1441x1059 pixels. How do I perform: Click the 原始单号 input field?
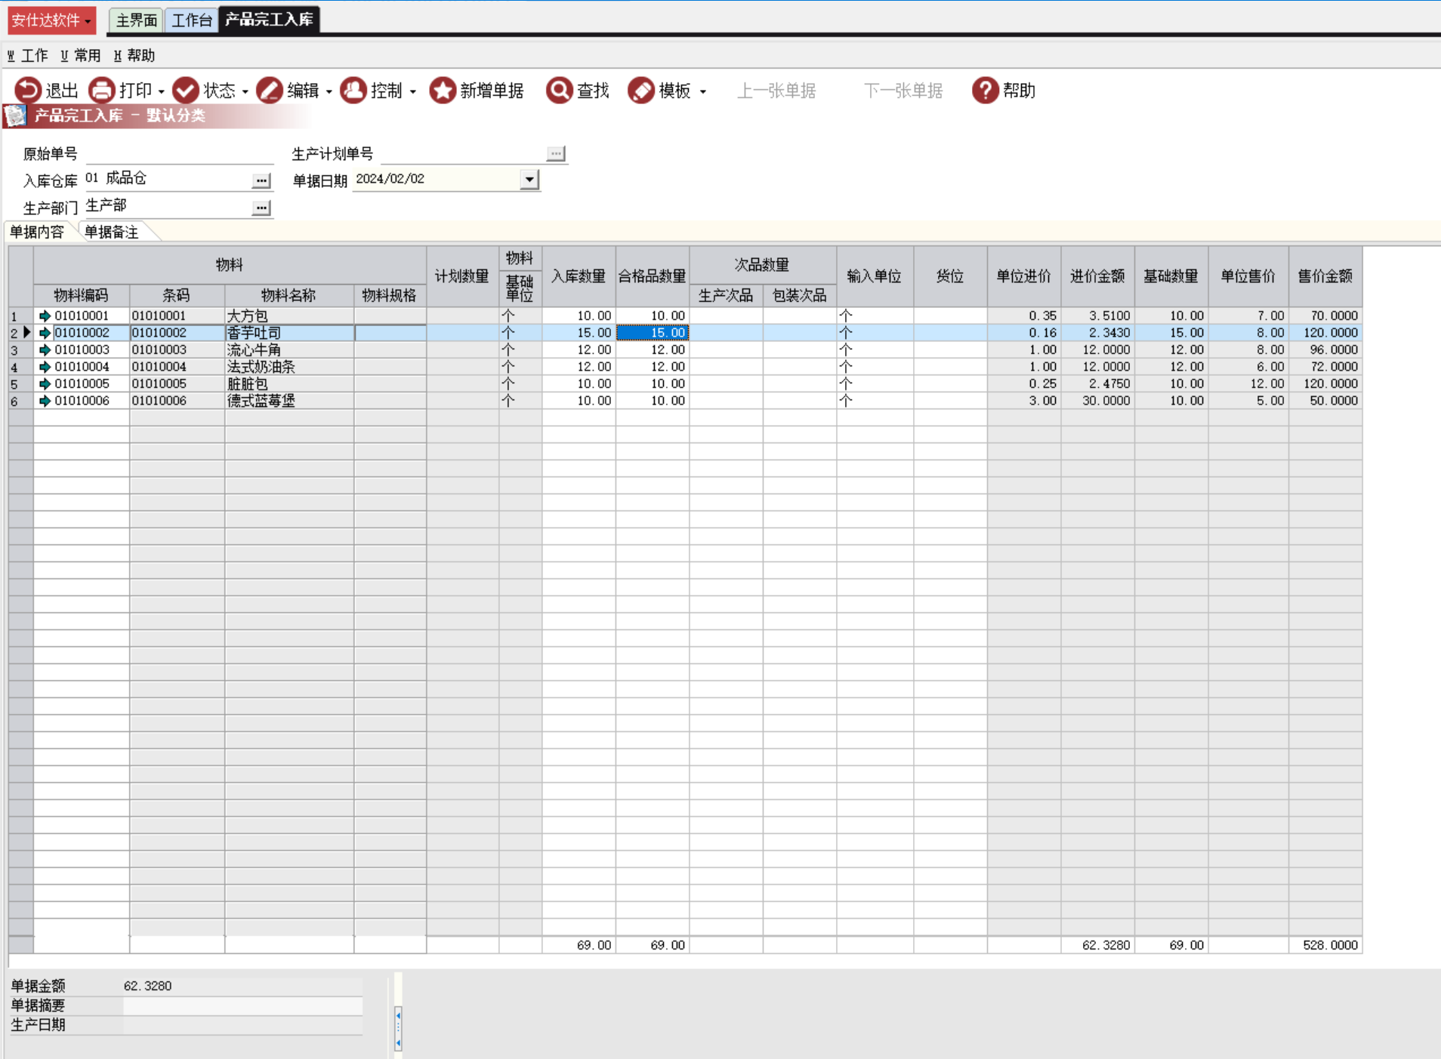click(180, 154)
